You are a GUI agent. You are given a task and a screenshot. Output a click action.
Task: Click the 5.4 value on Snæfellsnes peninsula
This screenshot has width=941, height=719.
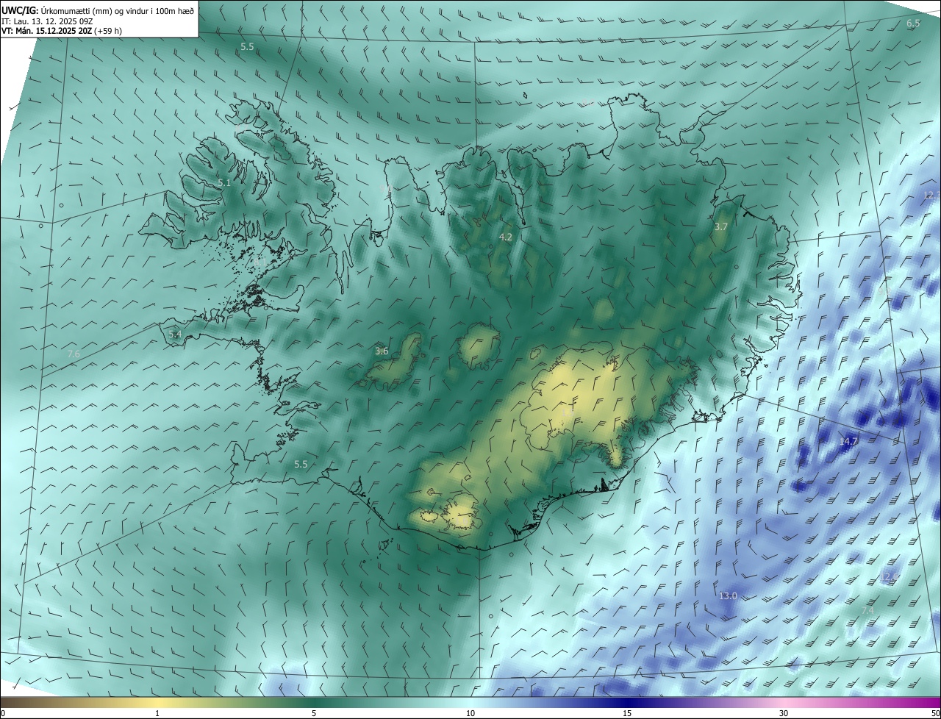[175, 335]
